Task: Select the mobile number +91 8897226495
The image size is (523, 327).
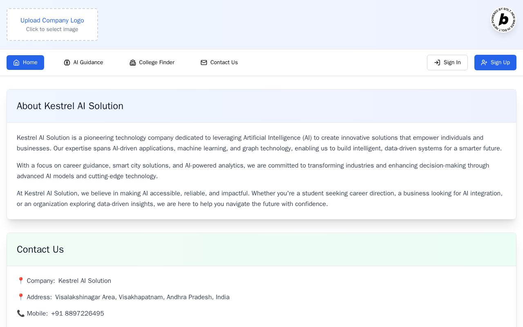Action: click(78, 314)
